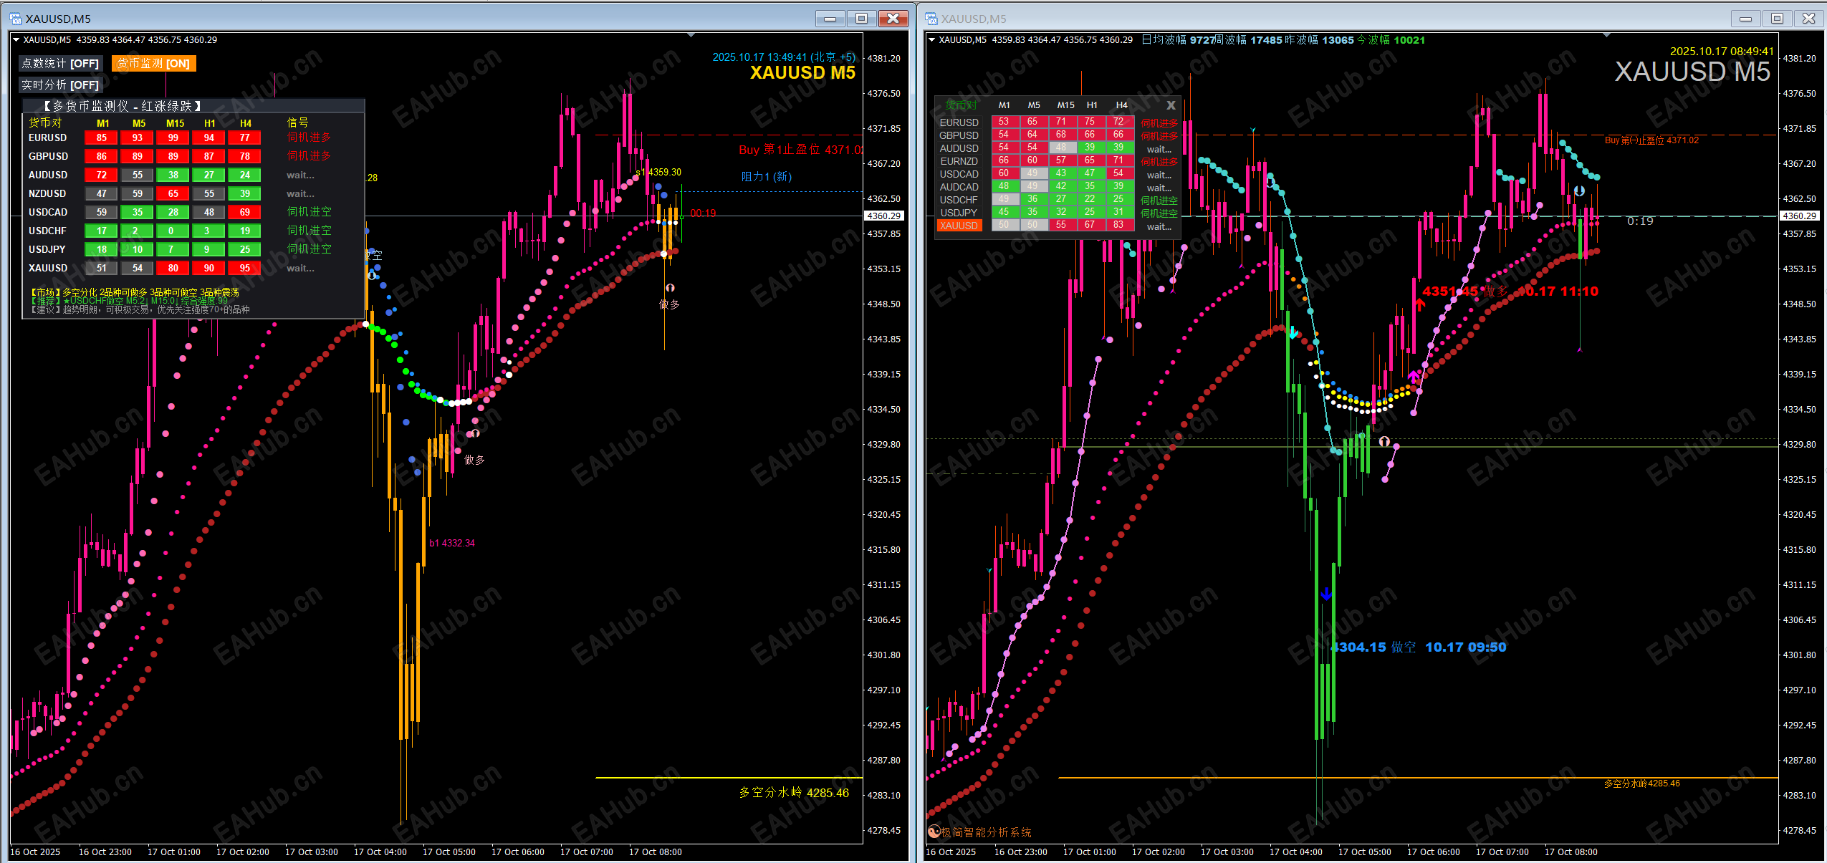Viewport: 1827px width, 863px height.
Task: Select the H4 column header in left monitor
Action: click(x=245, y=123)
